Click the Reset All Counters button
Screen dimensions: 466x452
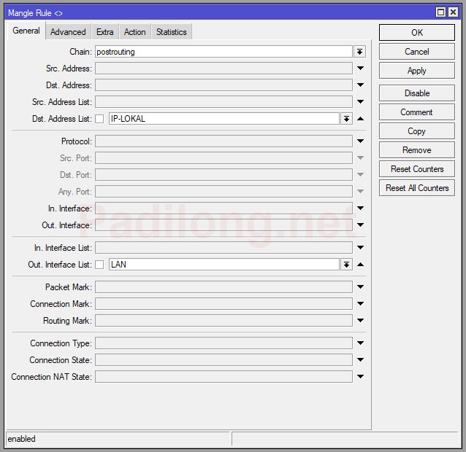(x=417, y=188)
